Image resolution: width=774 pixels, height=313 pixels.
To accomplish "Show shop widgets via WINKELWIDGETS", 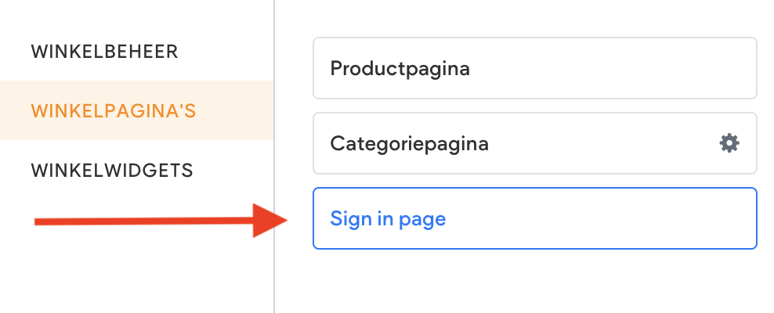I will 112,170.
